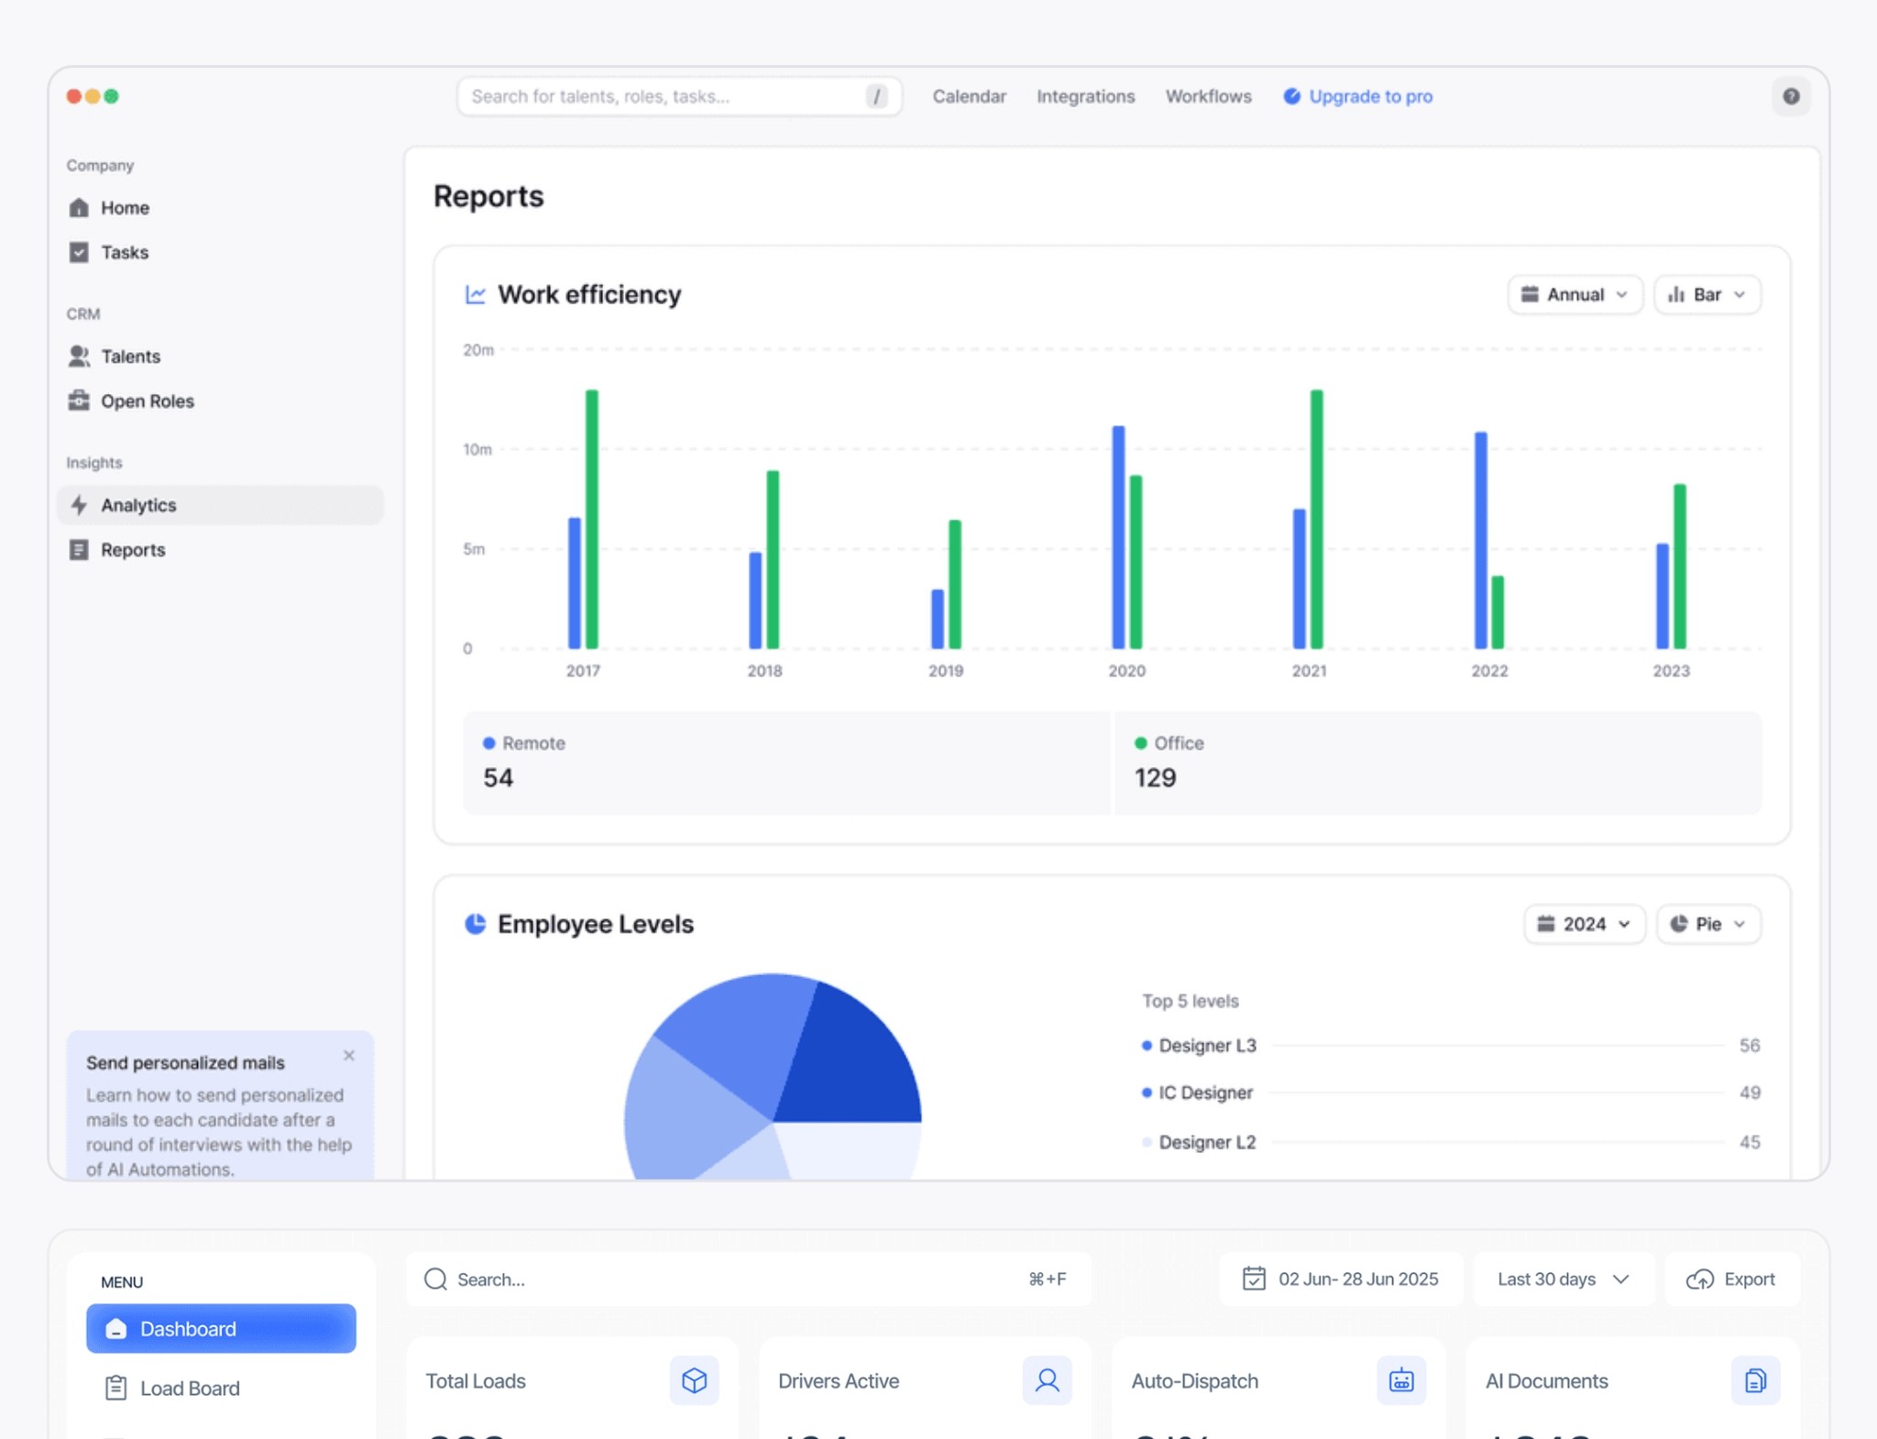Click the Employee Levels pie icon
This screenshot has height=1439, width=1877.
[475, 924]
